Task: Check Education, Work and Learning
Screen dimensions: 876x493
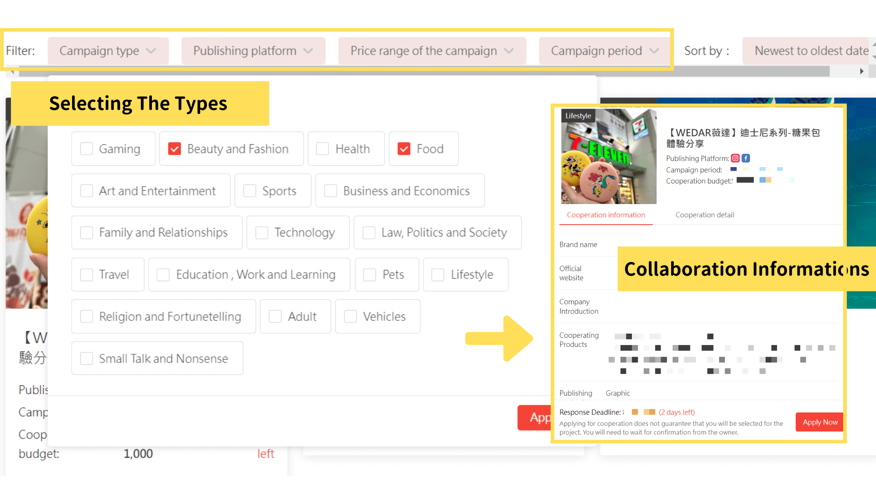Action: click(x=163, y=275)
